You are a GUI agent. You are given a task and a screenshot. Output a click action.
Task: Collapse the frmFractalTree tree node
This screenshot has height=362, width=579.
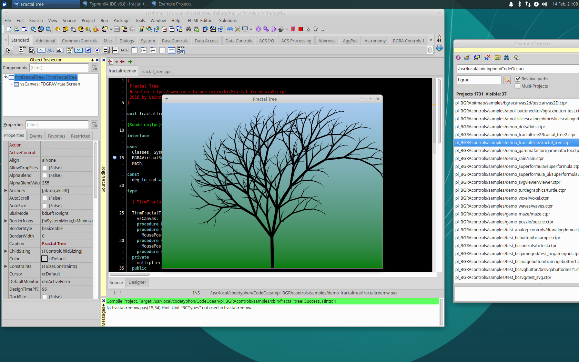(x=6, y=77)
